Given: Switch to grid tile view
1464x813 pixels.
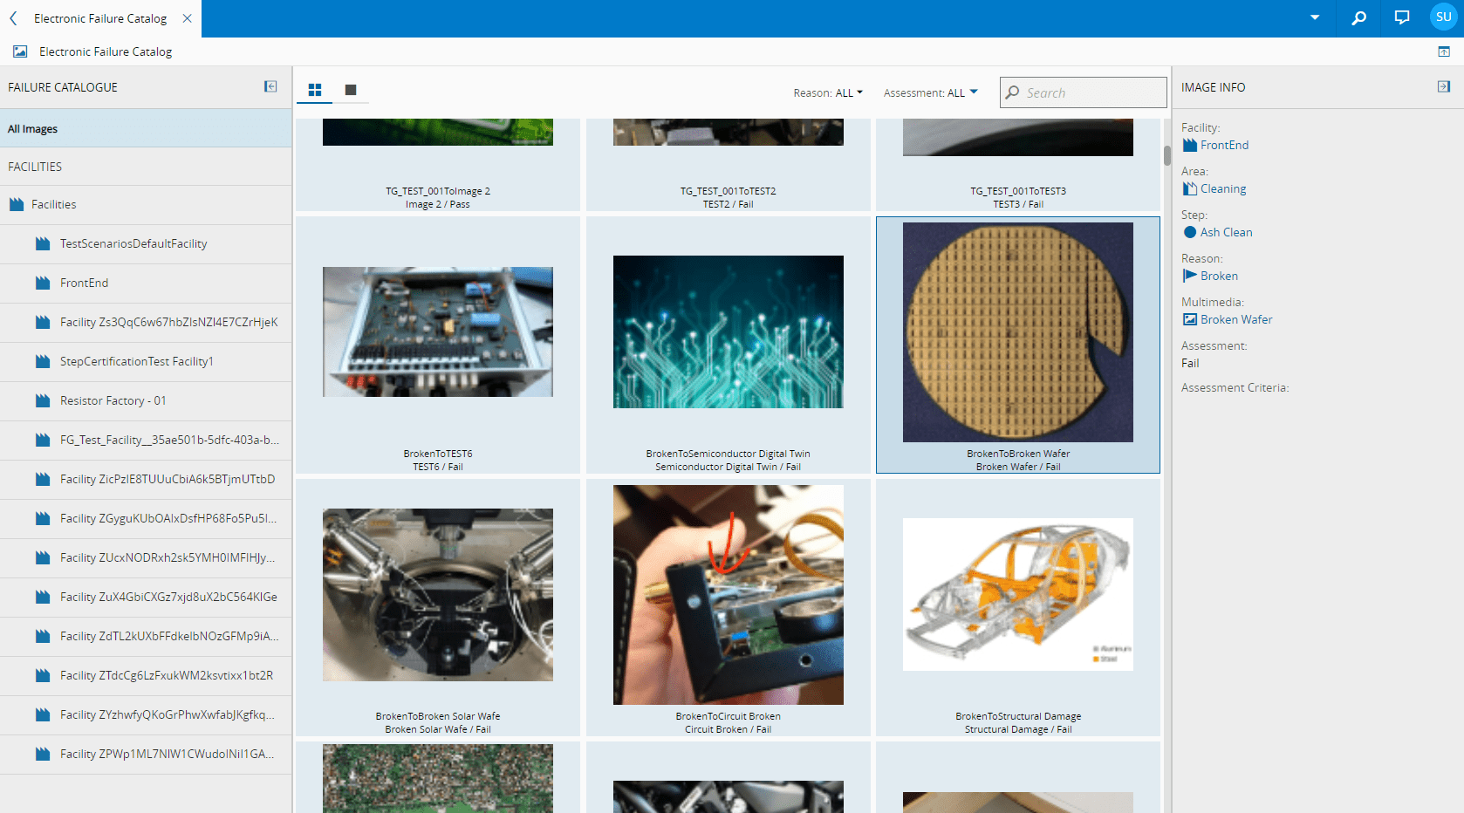Looking at the screenshot, I should (x=315, y=90).
